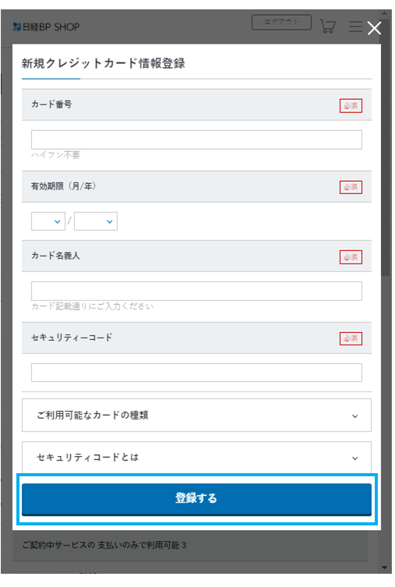Click the 日経BP SHOP logo
Image resolution: width=395 pixels, height=587 pixels.
(46, 27)
